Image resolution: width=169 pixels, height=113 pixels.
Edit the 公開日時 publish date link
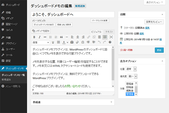point(161,39)
